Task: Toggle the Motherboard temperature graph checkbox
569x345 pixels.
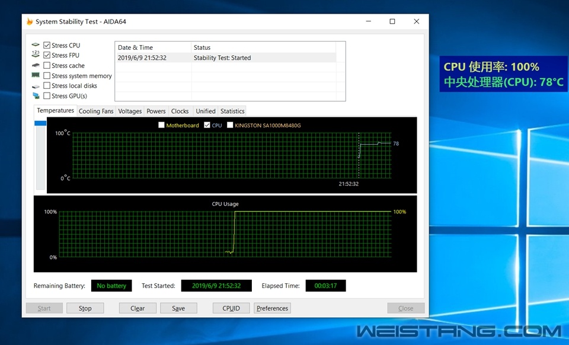Action: (162, 125)
